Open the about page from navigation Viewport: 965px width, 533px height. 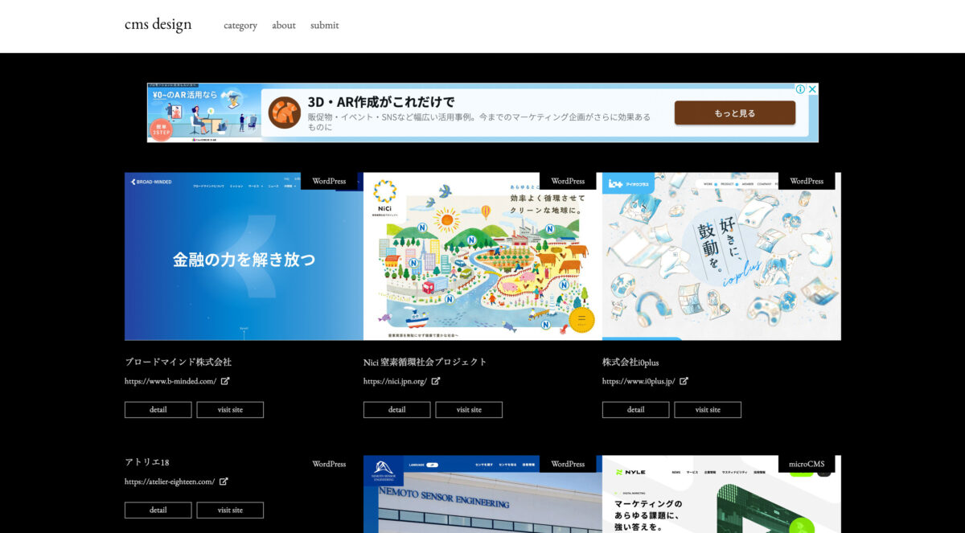(284, 26)
